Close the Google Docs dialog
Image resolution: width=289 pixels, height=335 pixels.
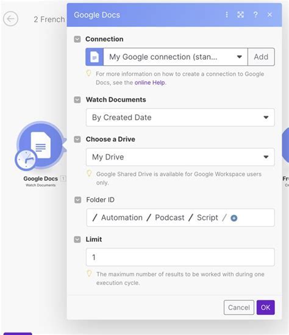[269, 15]
